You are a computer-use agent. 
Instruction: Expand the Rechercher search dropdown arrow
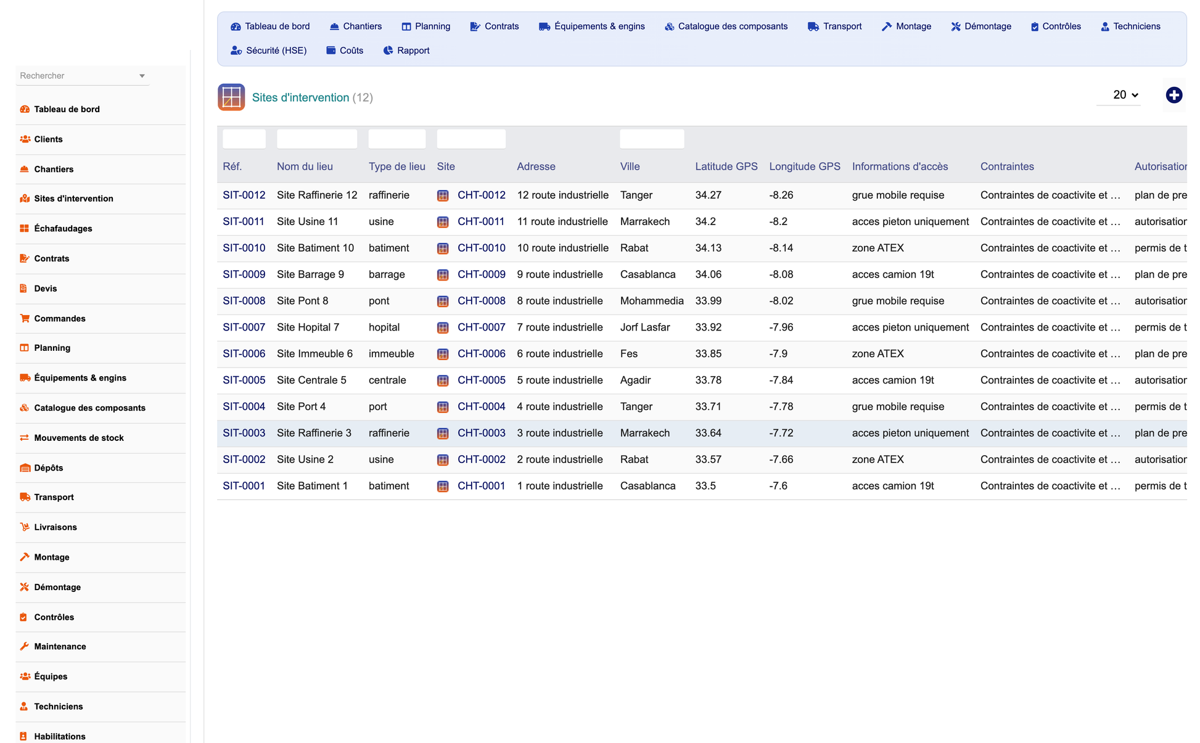click(142, 76)
